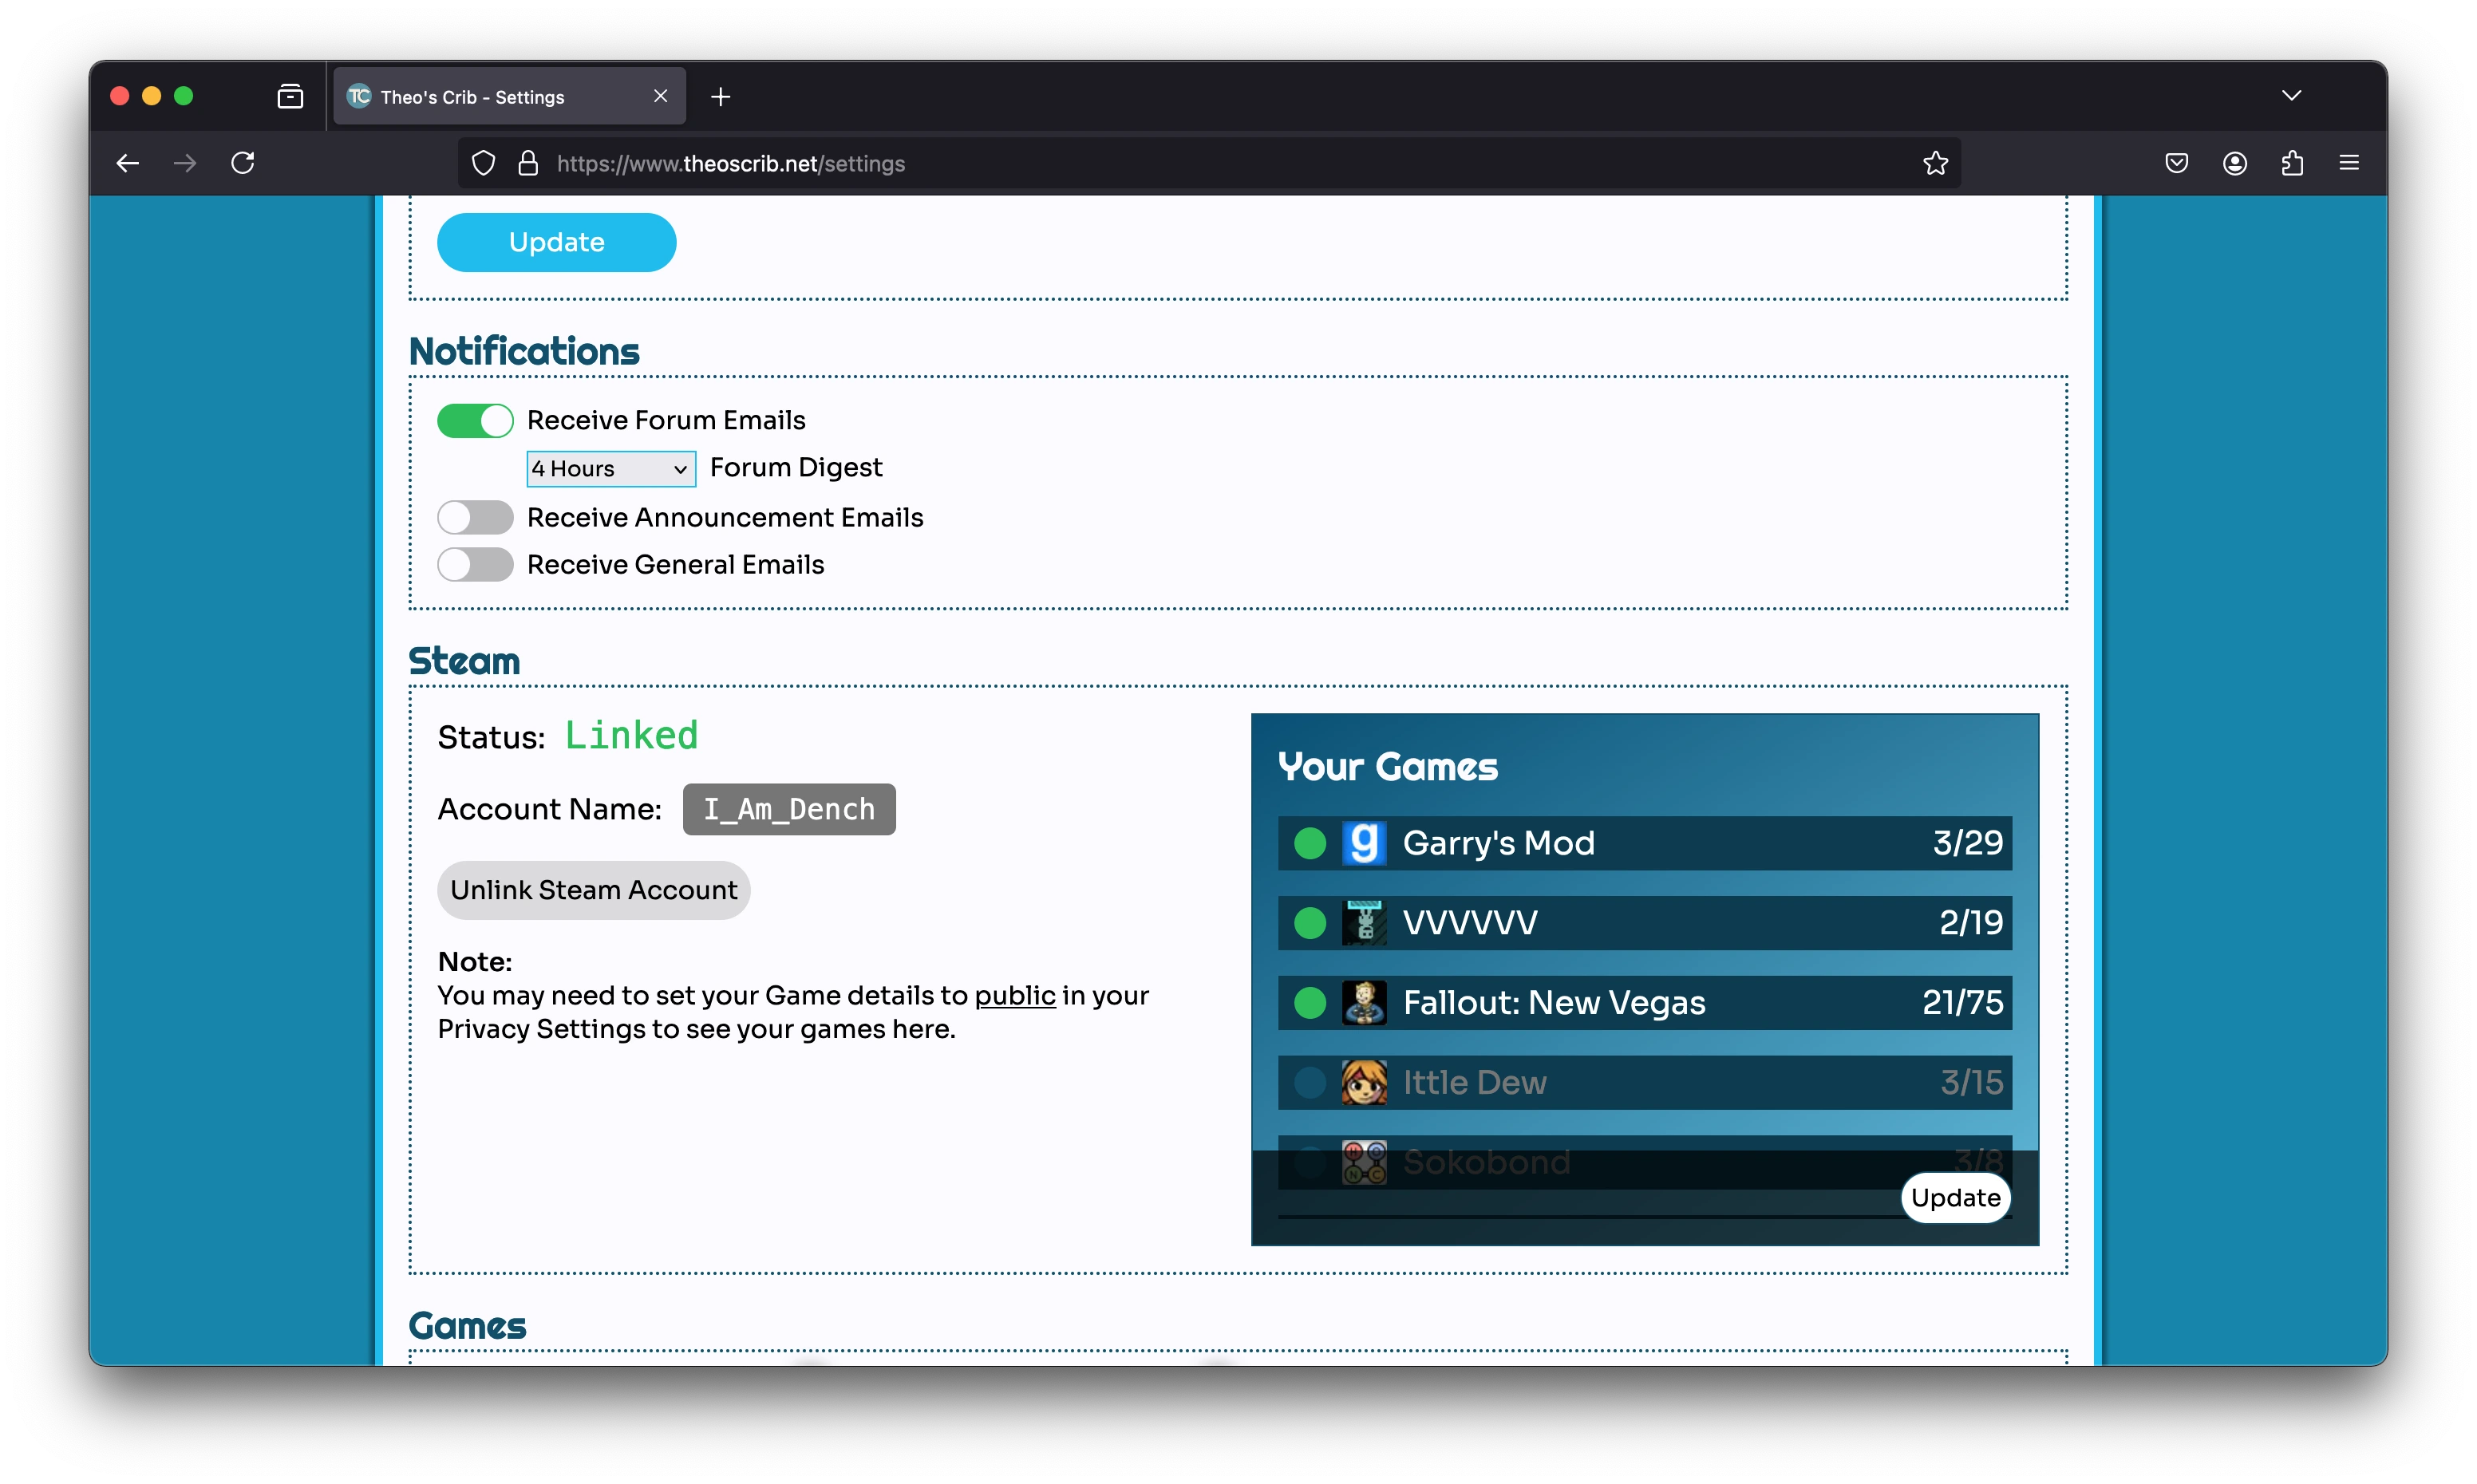Click the Fallout: New Vegas 21/75 score
This screenshot has height=1484, width=2477.
pyautogui.click(x=1962, y=1002)
